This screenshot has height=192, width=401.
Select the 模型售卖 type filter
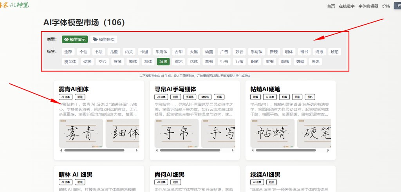tap(104, 39)
